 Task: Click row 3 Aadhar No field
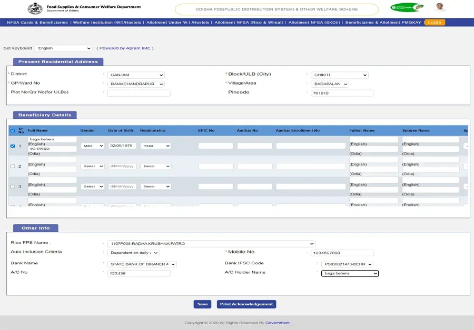254,187
